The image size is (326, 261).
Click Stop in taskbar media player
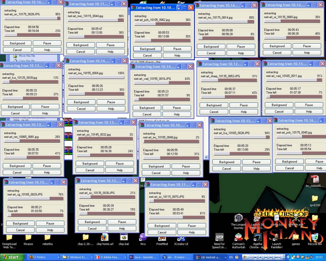[x=260, y=257]
